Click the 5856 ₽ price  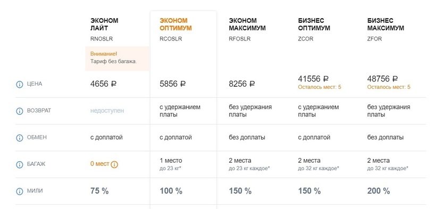point(172,84)
